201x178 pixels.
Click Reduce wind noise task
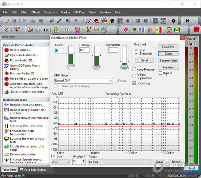point(23,154)
